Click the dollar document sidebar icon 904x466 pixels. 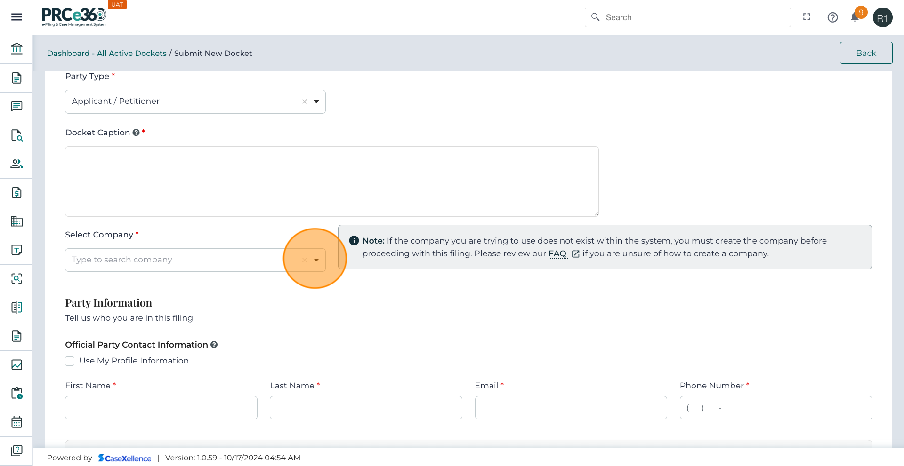(16, 192)
